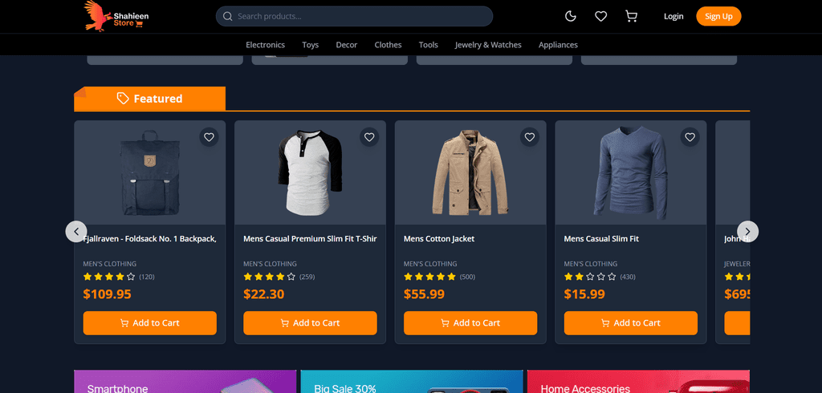Open Mens Cotton Jacket title
The width and height of the screenshot is (822, 393).
[439, 239]
